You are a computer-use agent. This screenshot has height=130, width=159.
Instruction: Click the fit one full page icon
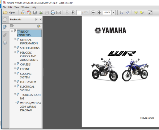(127, 12)
